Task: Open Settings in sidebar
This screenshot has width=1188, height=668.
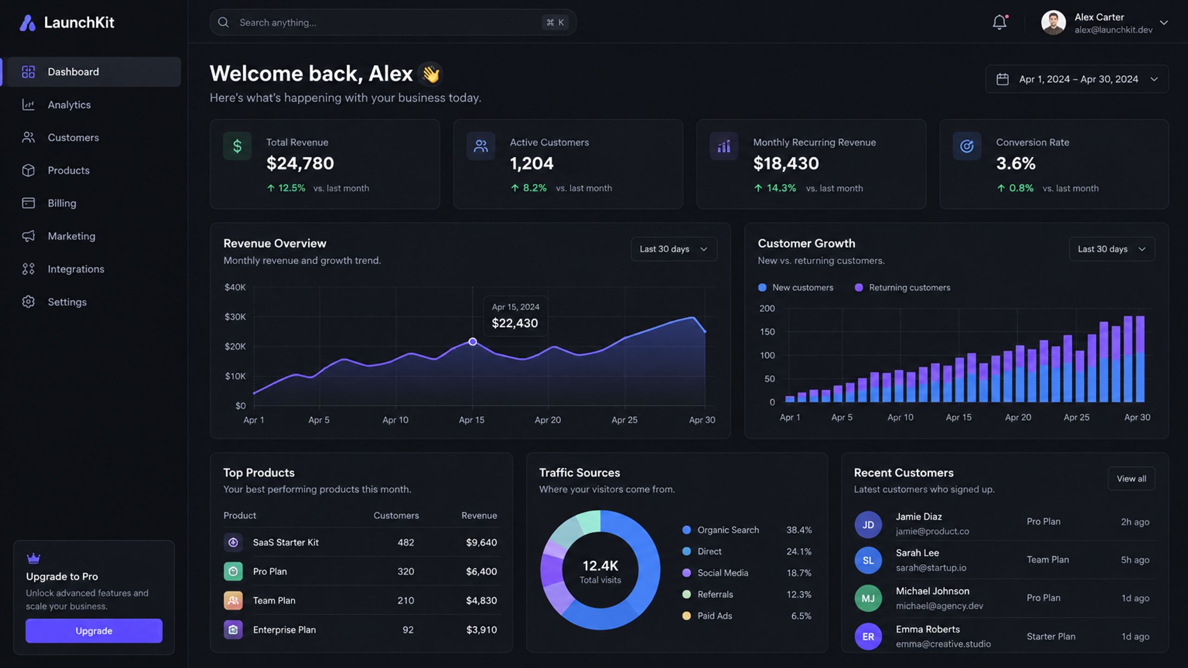Action: pos(94,302)
